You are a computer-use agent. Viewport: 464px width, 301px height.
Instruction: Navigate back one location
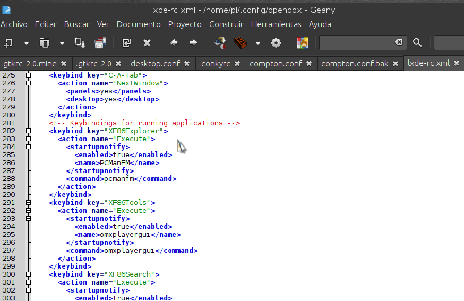(174, 42)
